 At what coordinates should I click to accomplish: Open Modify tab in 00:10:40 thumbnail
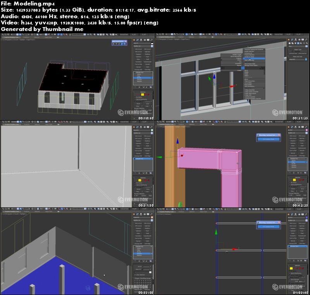tap(138, 40)
